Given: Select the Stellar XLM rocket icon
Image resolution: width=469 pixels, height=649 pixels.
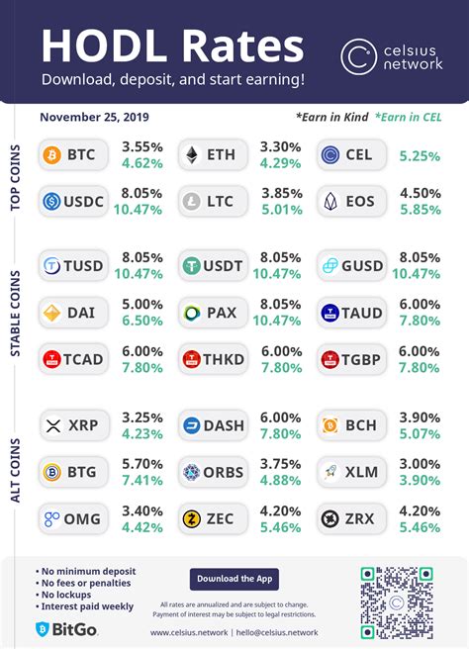Looking at the screenshot, I should click(330, 472).
